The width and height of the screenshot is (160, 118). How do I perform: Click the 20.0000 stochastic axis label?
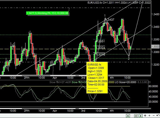pyautogui.click(x=153, y=102)
